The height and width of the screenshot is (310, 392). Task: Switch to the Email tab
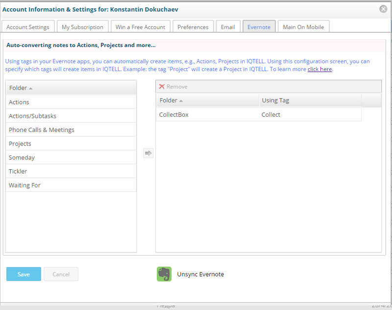coord(228,27)
